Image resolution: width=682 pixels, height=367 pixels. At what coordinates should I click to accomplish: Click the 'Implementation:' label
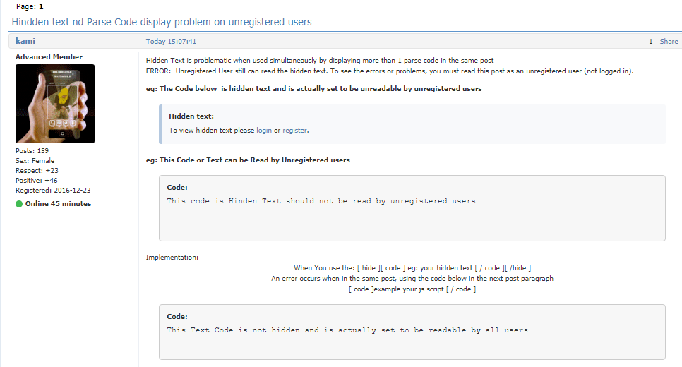(172, 258)
